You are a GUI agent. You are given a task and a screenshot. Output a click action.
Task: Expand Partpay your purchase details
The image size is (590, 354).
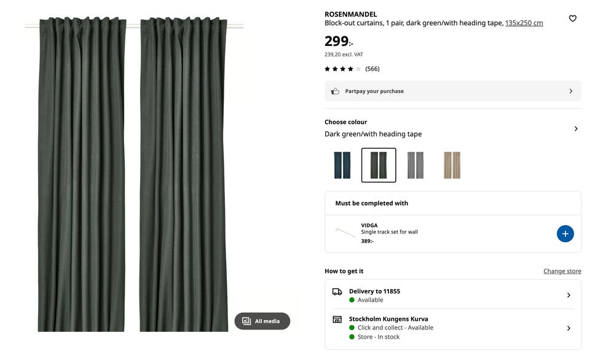coord(570,91)
